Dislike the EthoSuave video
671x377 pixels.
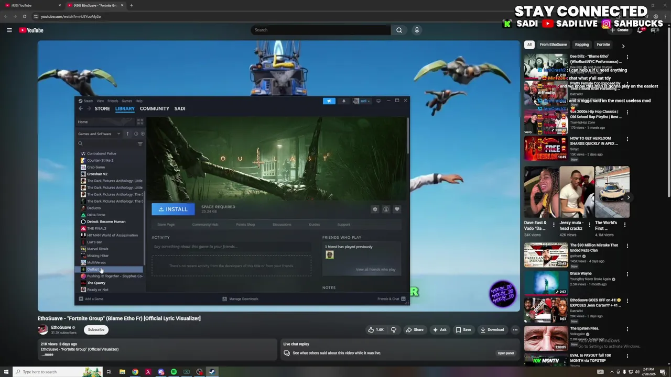tap(394, 330)
